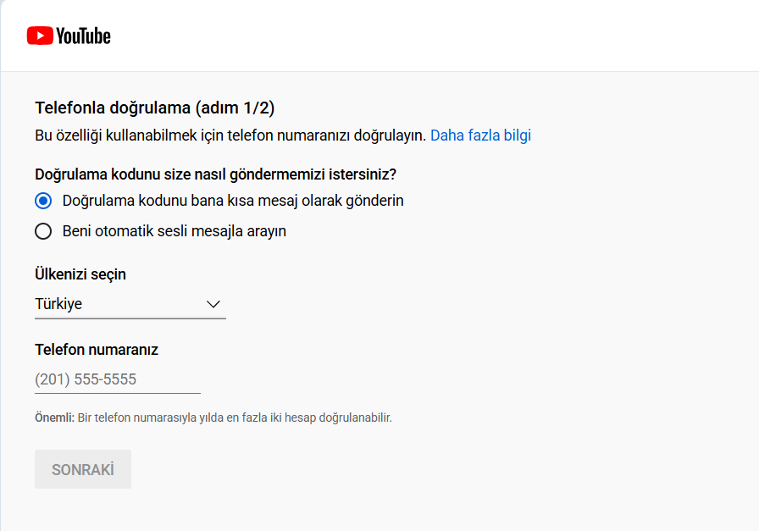Click the 'Ülkenizi seçin' label

pyautogui.click(x=80, y=274)
